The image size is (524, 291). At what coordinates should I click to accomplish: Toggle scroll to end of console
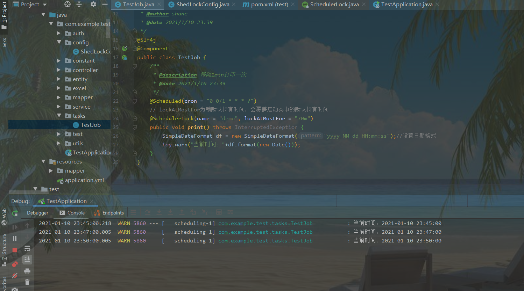[x=27, y=260]
